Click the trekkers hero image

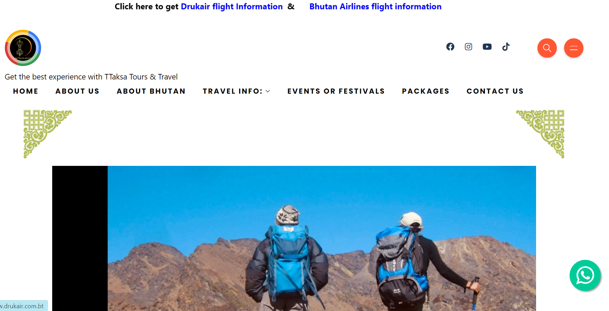point(294,238)
